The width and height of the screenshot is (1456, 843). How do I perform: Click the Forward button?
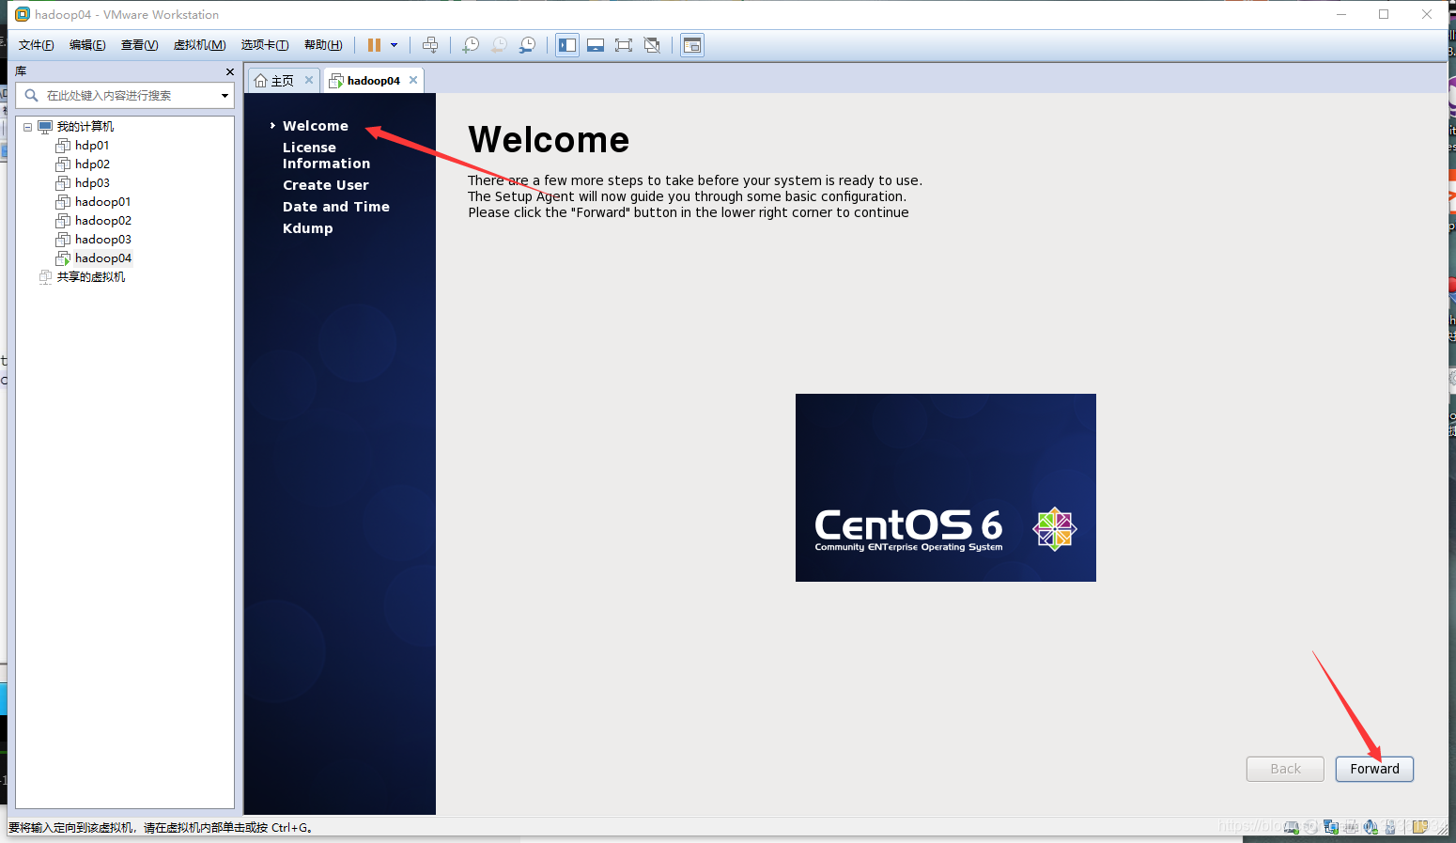pos(1374,769)
